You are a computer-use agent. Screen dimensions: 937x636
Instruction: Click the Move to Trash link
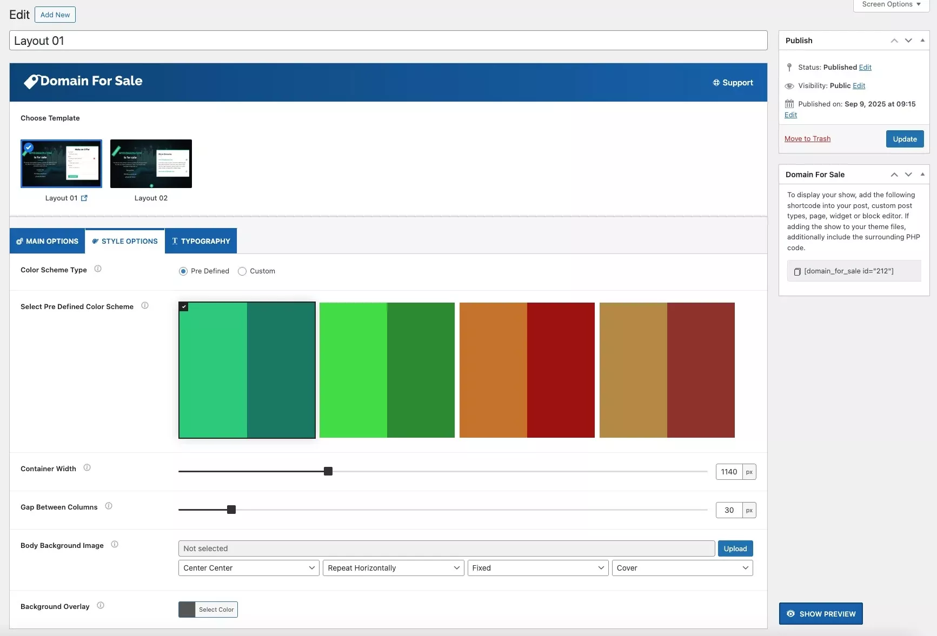point(807,139)
